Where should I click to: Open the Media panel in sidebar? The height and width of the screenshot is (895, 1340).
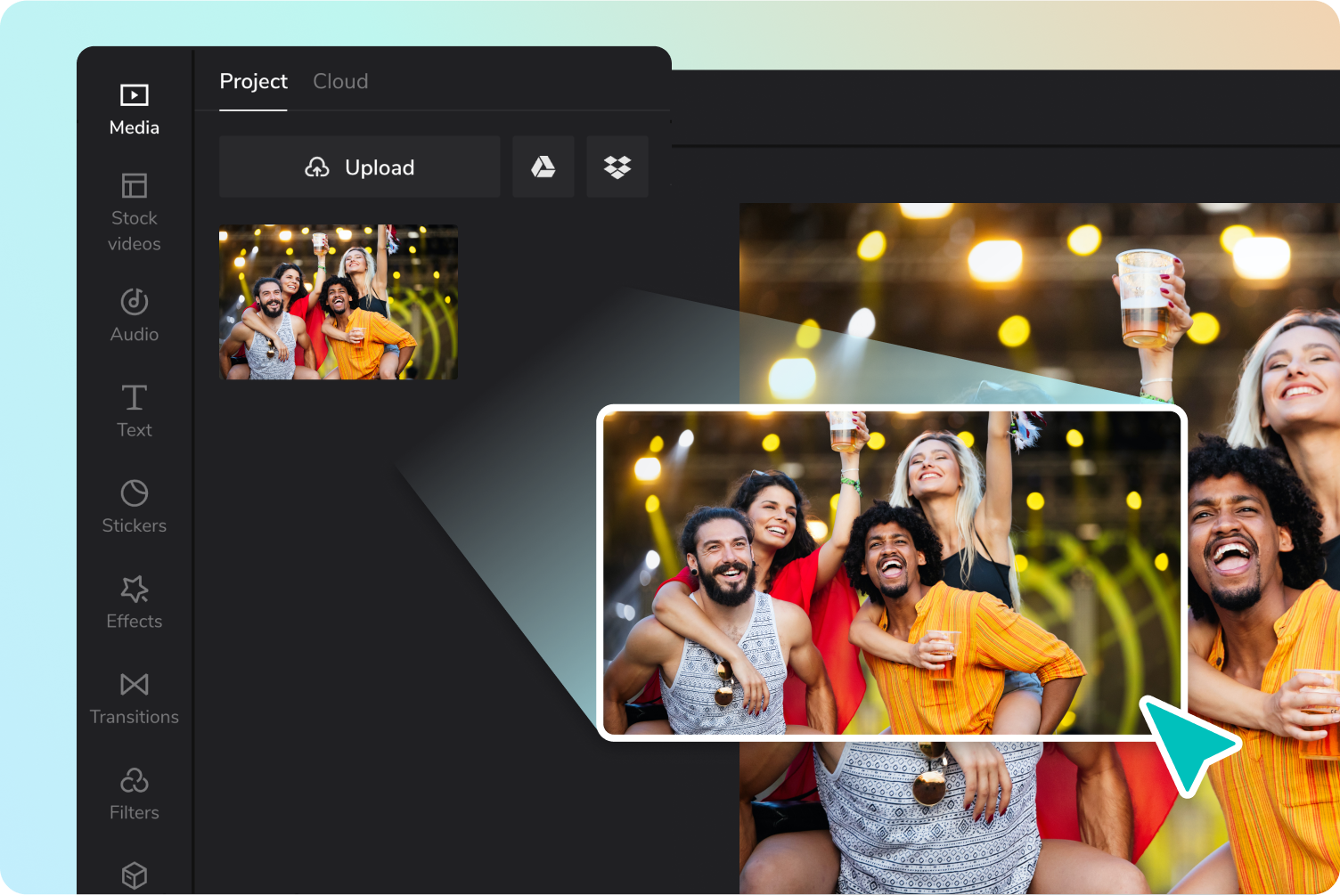coord(135,109)
